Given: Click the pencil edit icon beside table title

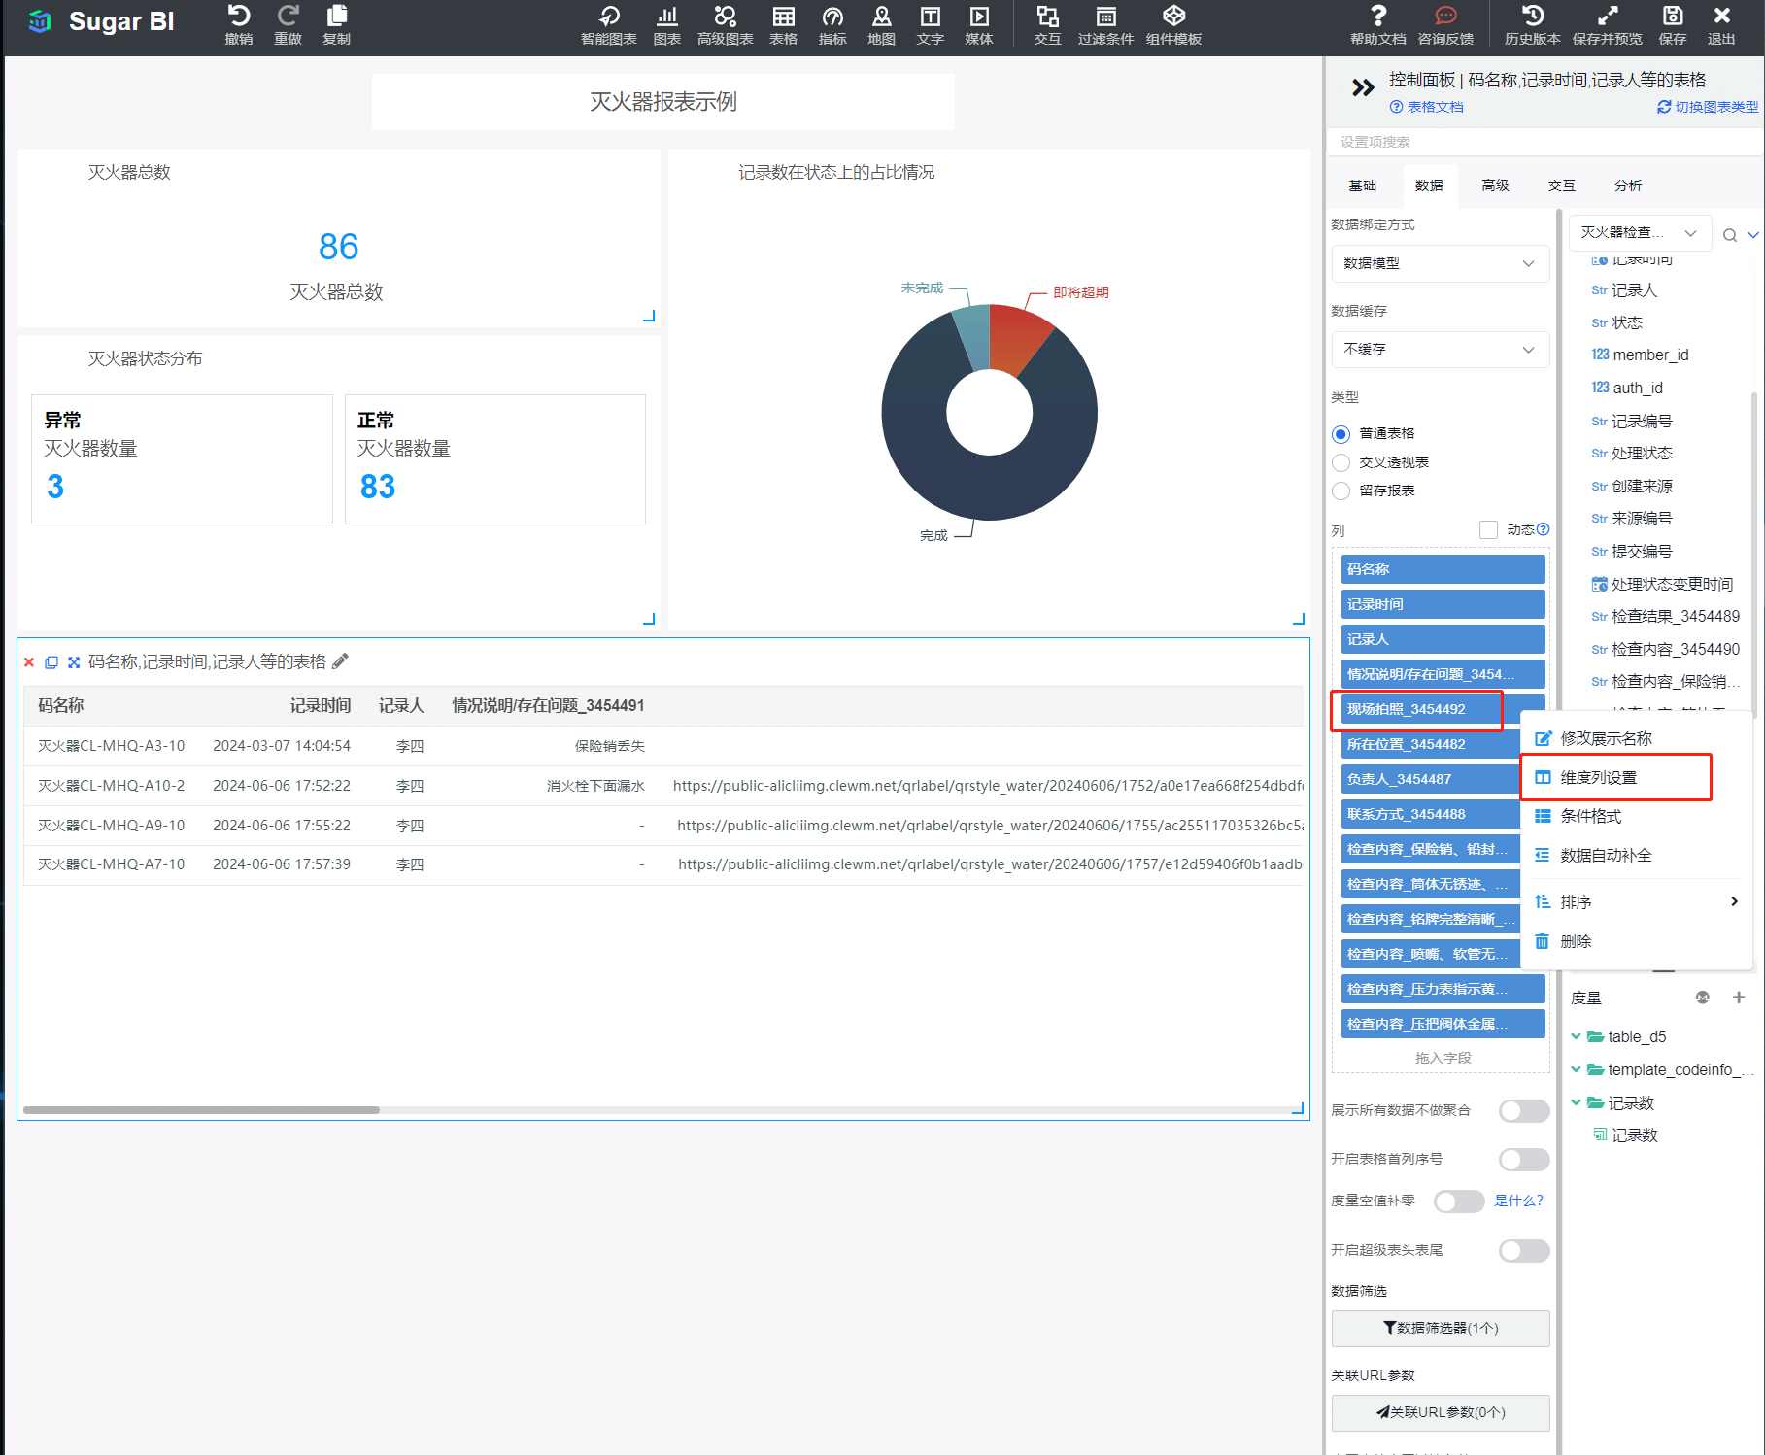Looking at the screenshot, I should tap(340, 661).
